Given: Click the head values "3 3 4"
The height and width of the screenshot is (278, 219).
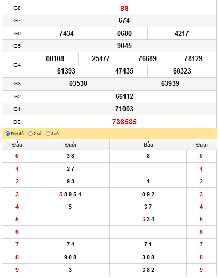Looking at the screenshot, I should click(148, 219).
